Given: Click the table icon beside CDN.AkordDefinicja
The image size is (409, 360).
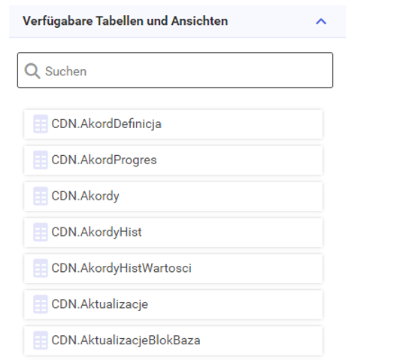Looking at the screenshot, I should [41, 124].
